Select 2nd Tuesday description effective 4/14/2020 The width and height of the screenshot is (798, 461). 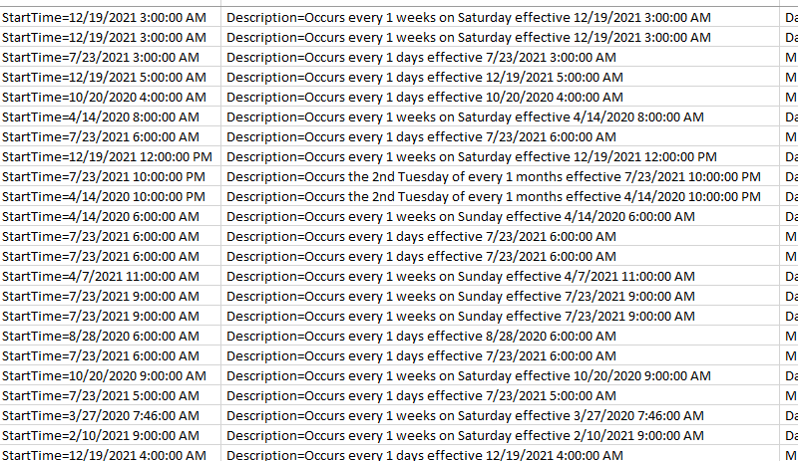(501, 197)
